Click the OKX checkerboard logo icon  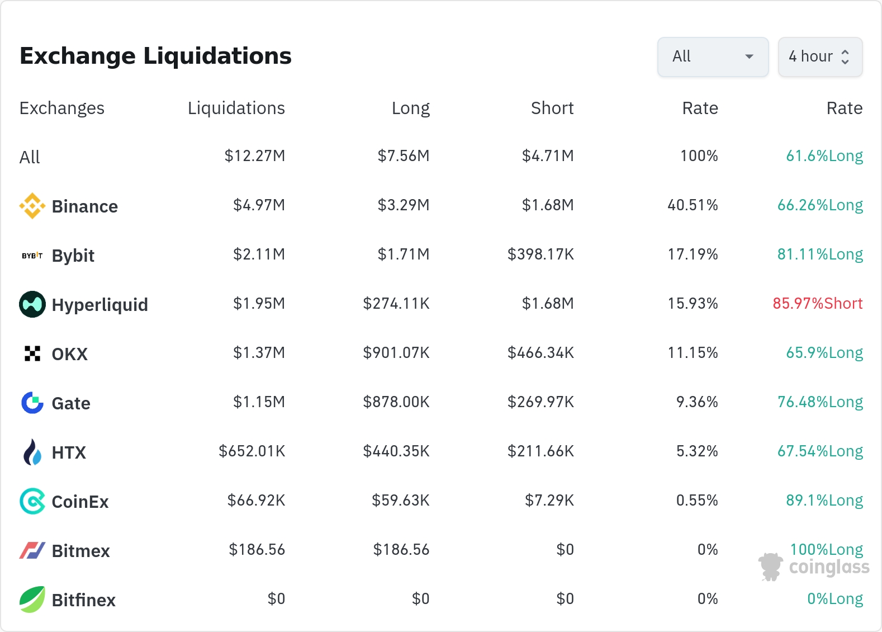32,353
